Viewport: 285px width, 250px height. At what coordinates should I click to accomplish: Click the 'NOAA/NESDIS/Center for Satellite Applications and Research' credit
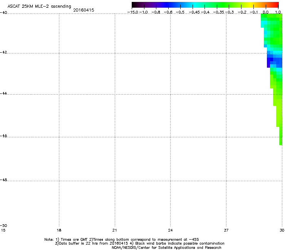pyautogui.click(x=166, y=248)
